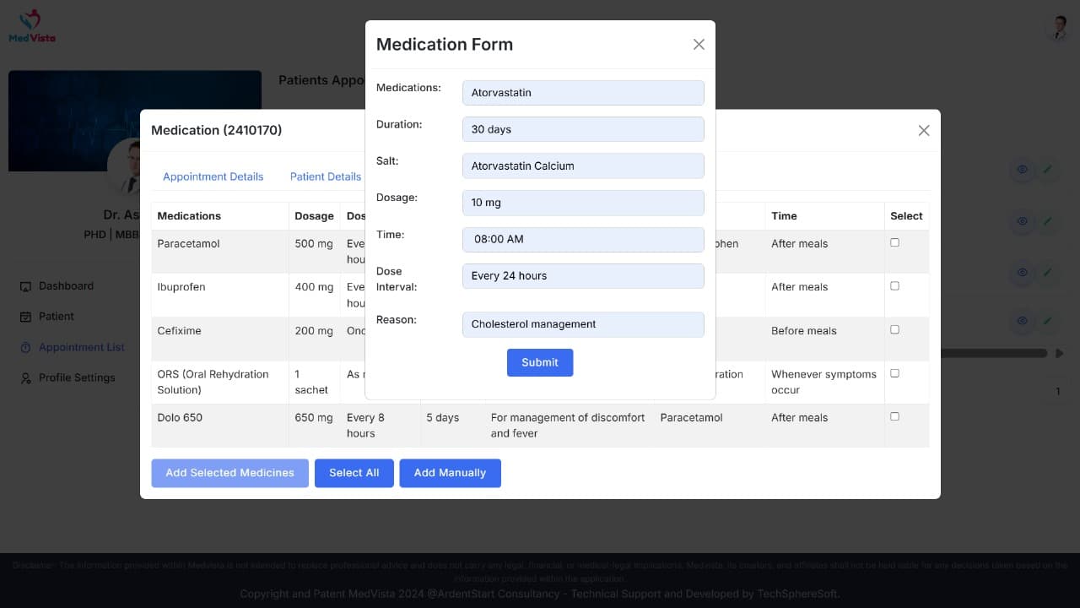This screenshot has height=608, width=1080.
Task: Click the Reason field, Cholesterol management
Action: coord(583,324)
